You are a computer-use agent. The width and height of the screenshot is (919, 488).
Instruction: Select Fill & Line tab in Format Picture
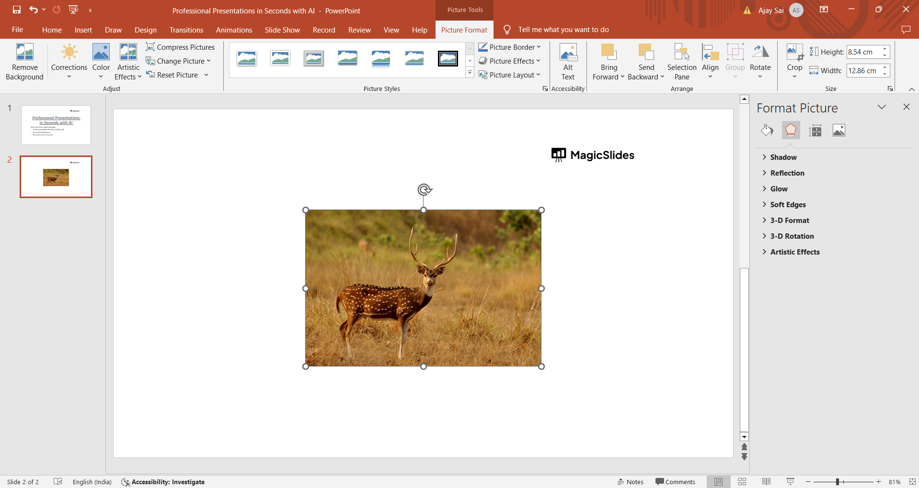click(767, 130)
